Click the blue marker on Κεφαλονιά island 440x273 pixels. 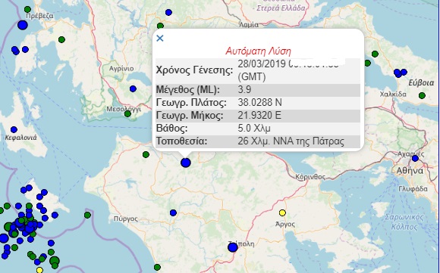click(14, 130)
